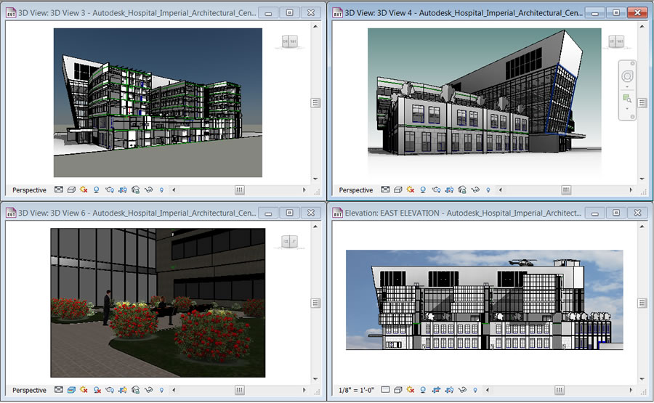Click horizontal scrollbar thumb in East Elevation view
The height and width of the screenshot is (403, 654).
560,390
